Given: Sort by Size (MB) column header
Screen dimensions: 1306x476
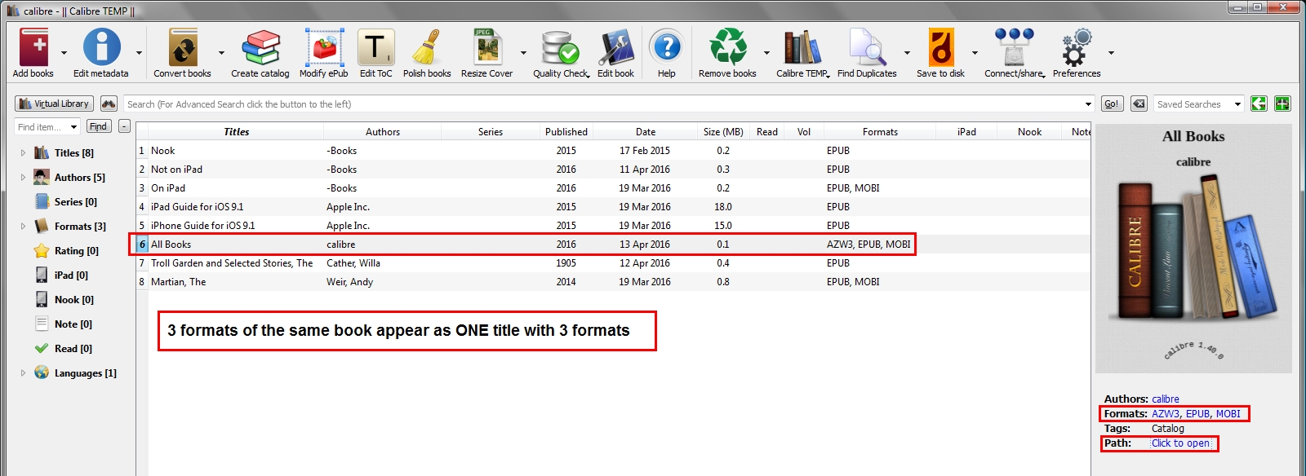Looking at the screenshot, I should [x=723, y=131].
